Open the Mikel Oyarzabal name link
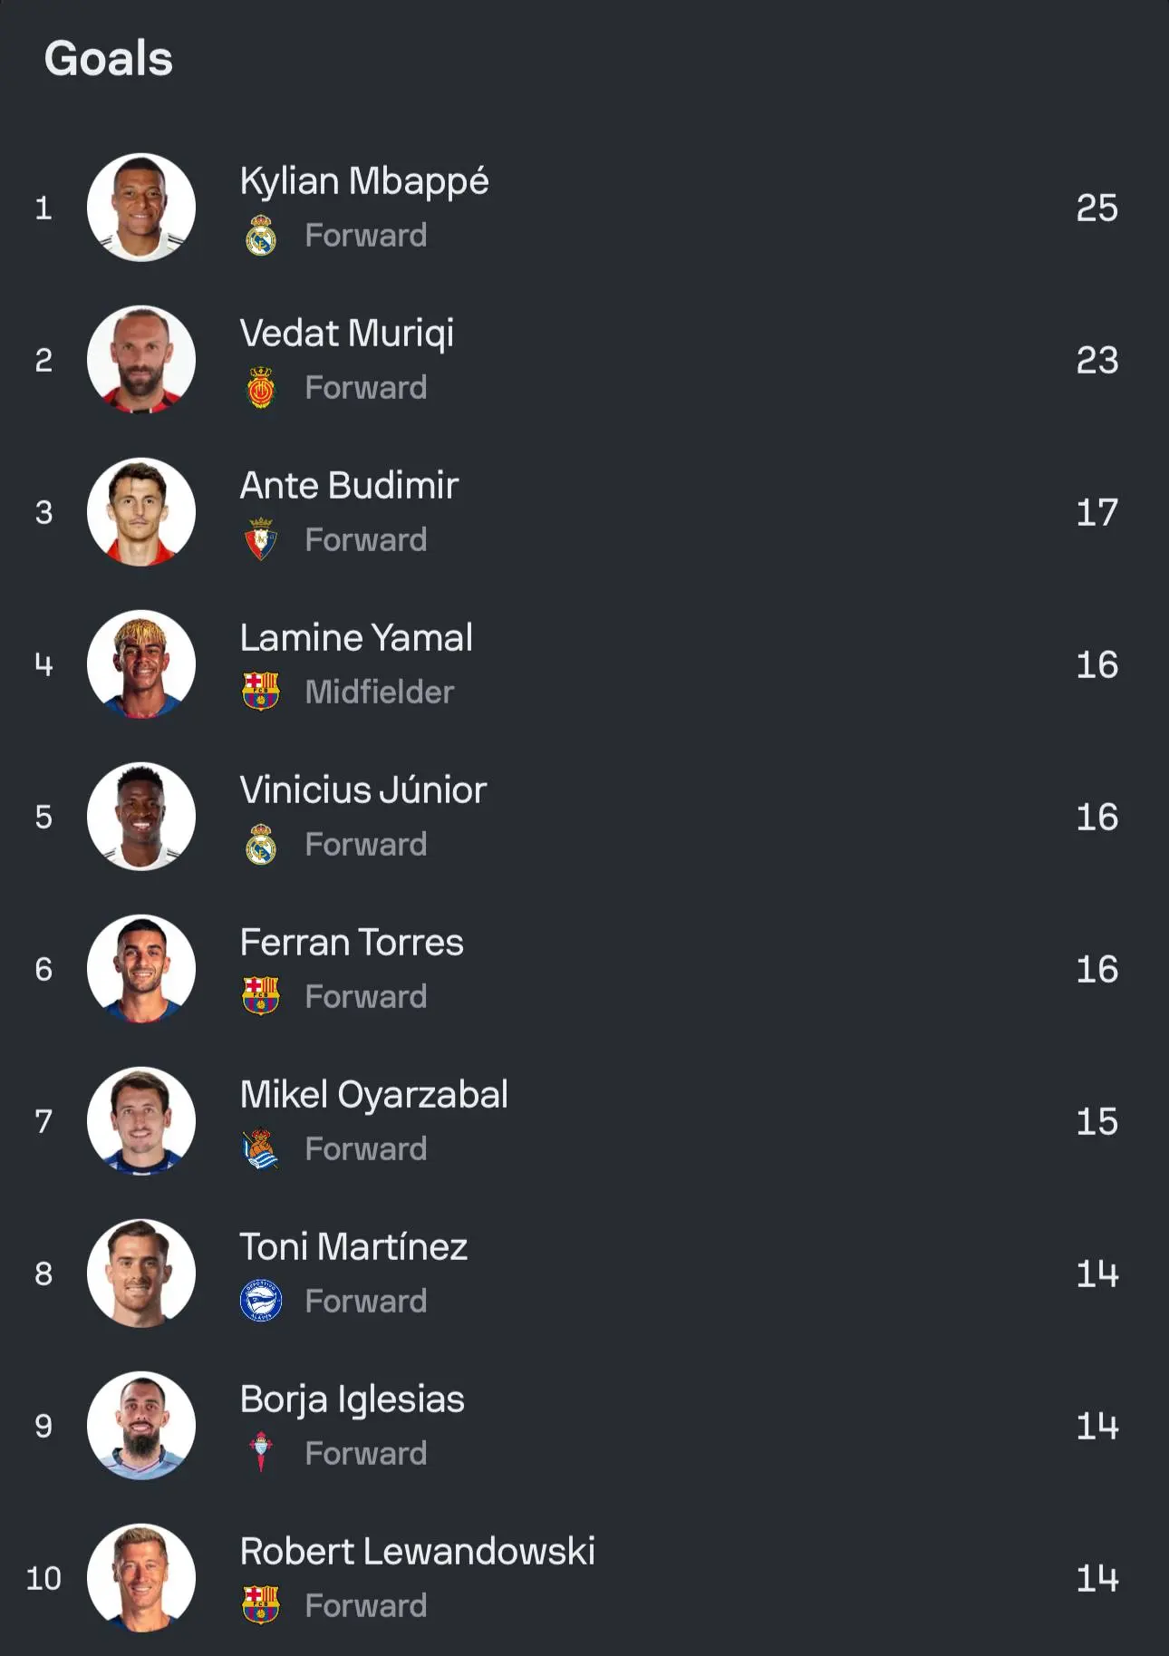 [x=373, y=1095]
